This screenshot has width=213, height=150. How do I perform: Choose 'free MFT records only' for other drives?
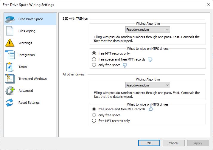pyautogui.click(x=94, y=121)
